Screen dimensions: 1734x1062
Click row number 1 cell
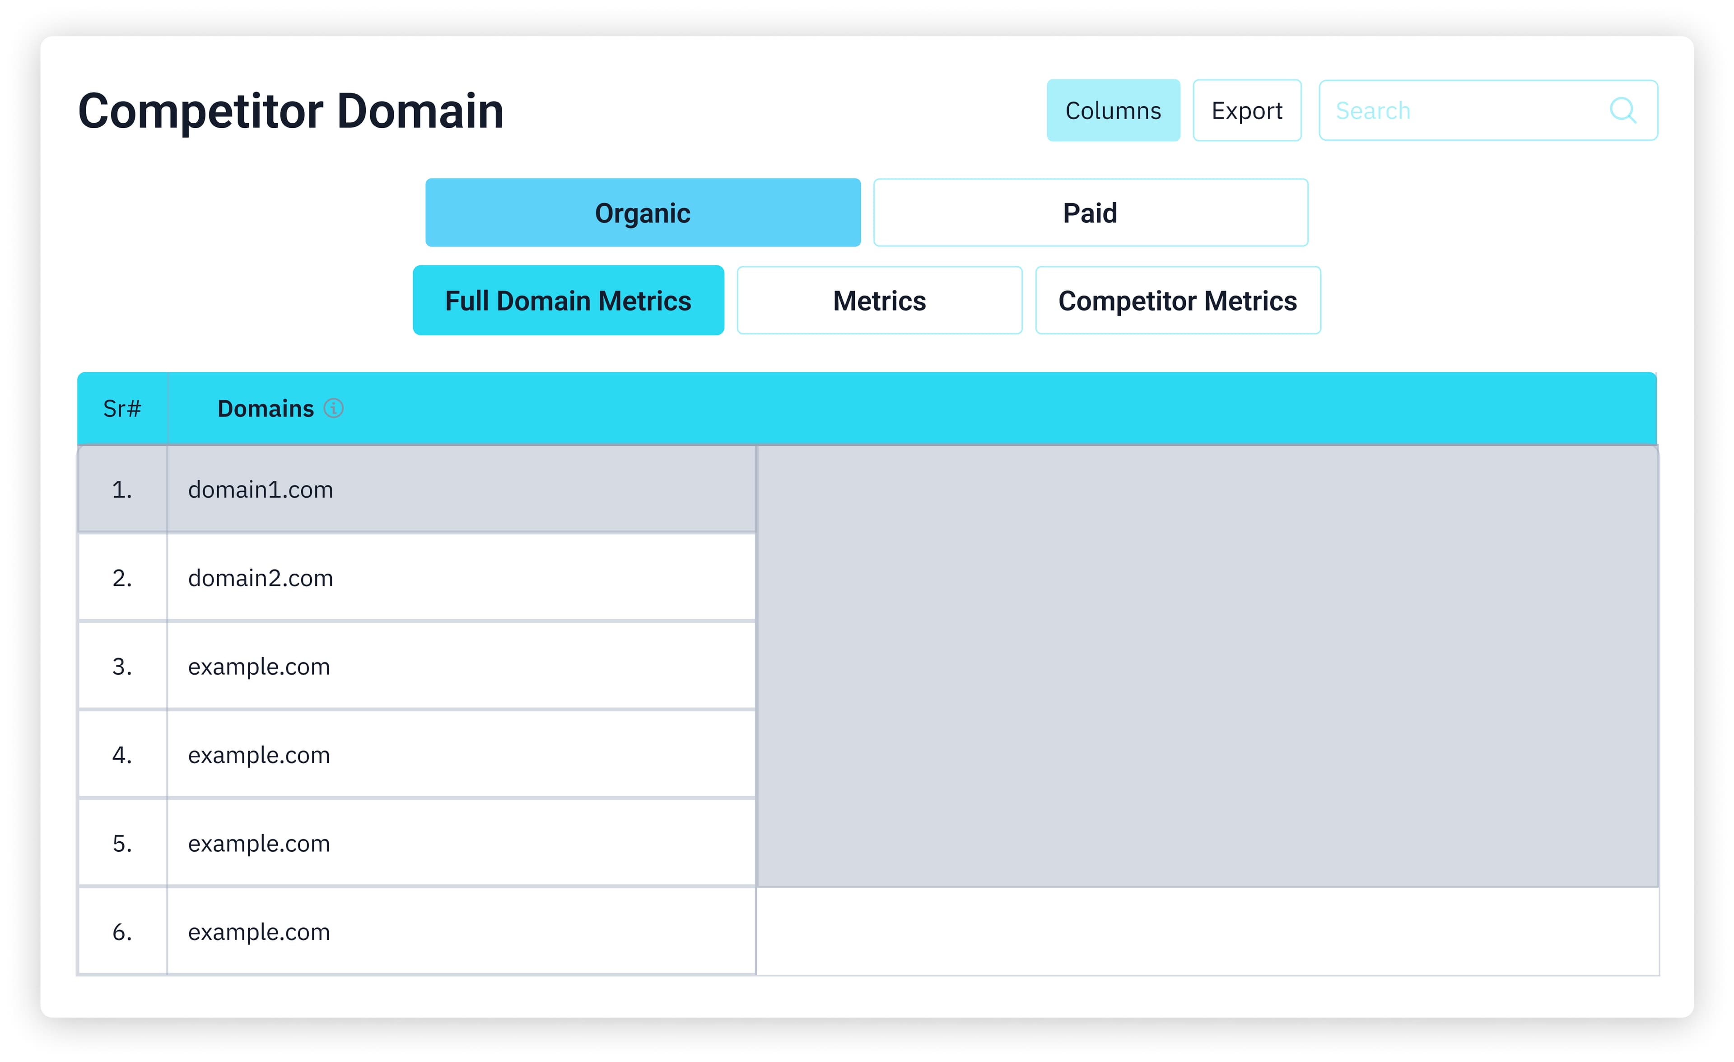(x=122, y=490)
